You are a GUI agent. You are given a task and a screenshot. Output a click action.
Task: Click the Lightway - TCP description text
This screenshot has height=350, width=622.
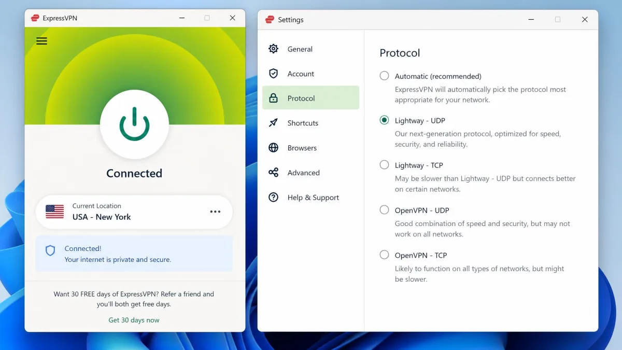485,184
